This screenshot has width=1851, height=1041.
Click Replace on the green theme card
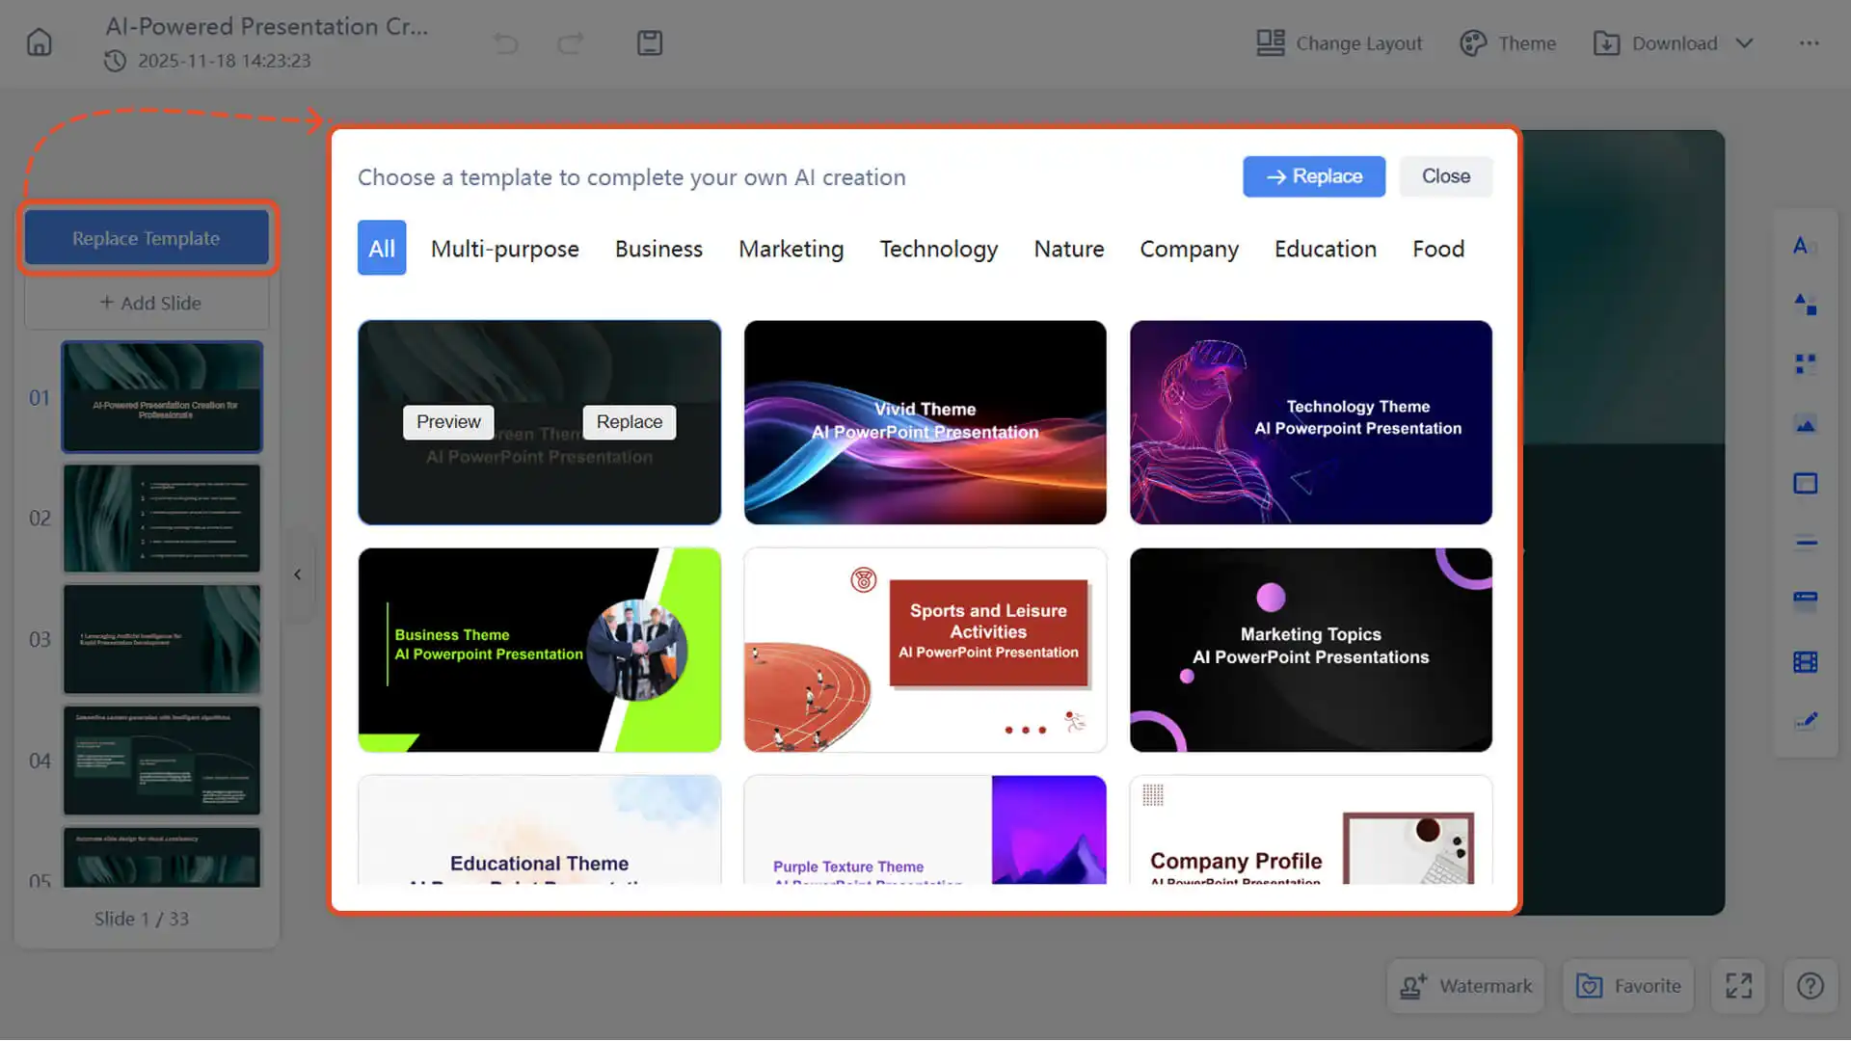pyautogui.click(x=630, y=422)
